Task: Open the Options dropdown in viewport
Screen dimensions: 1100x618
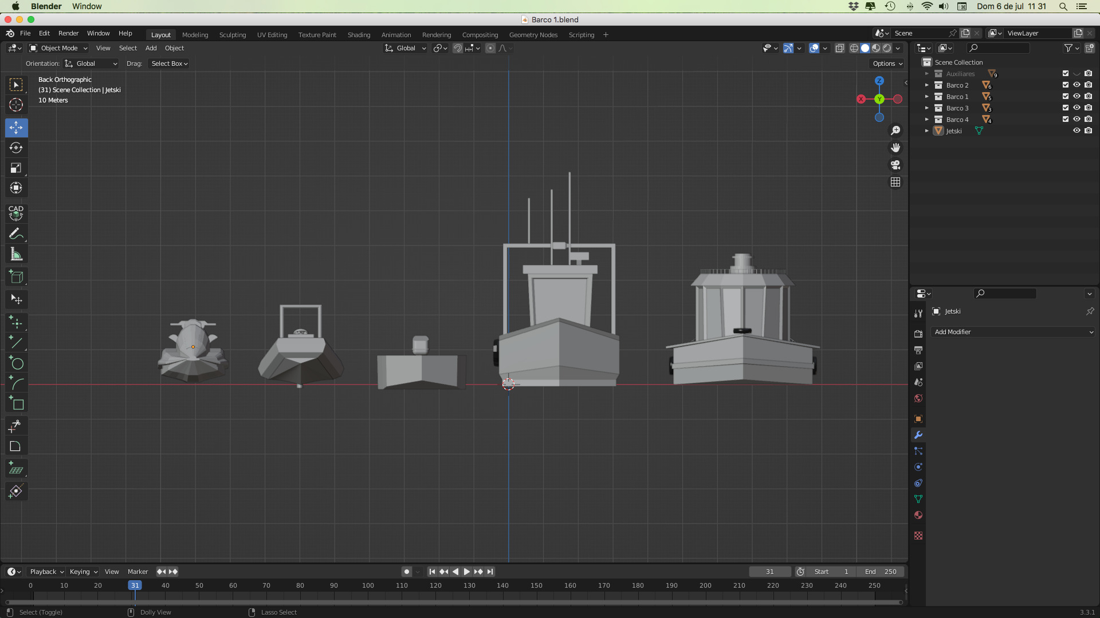Action: click(888, 64)
